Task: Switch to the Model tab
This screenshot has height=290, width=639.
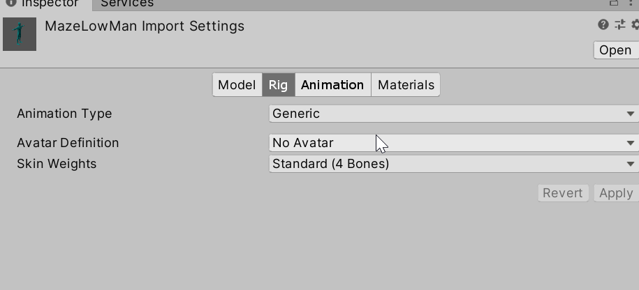Action: tap(237, 85)
